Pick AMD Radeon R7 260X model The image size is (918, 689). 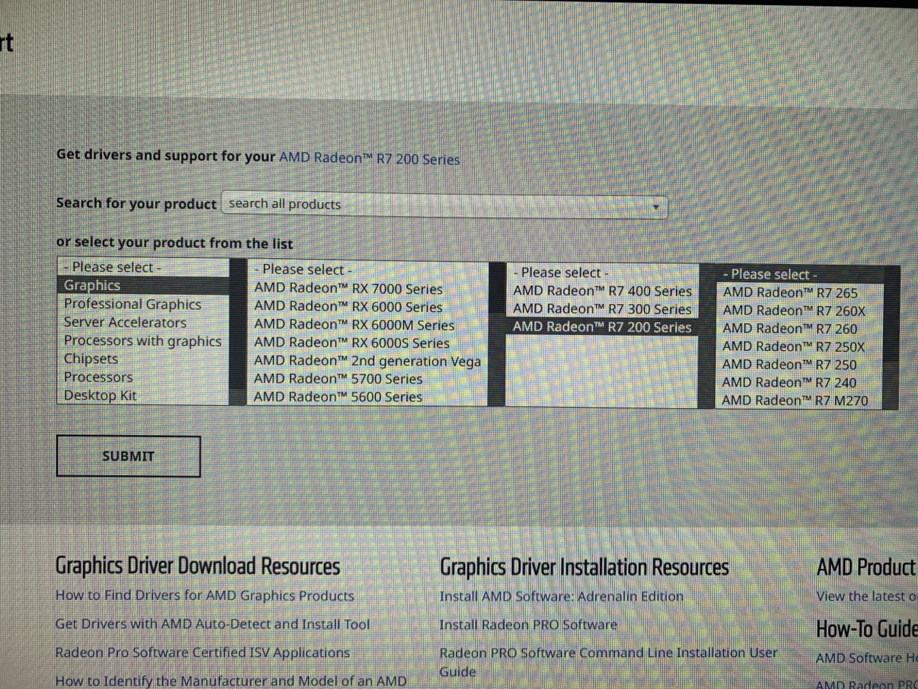click(799, 311)
